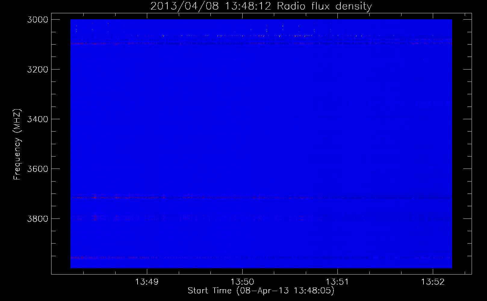Select the 3400 frequency tick label
This screenshot has height=301, width=487.
pyautogui.click(x=38, y=119)
